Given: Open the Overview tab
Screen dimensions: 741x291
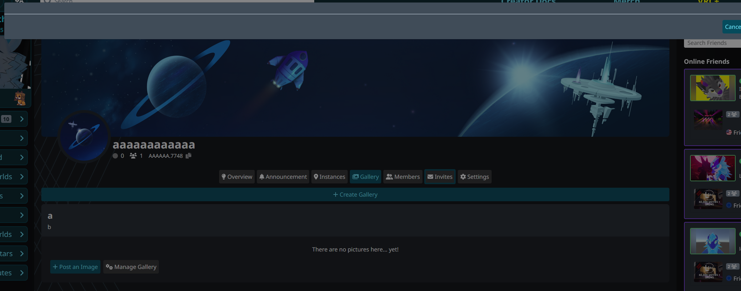Looking at the screenshot, I should pos(237,177).
